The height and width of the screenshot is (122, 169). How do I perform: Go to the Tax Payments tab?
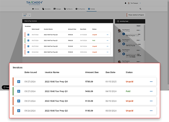point(80,9)
